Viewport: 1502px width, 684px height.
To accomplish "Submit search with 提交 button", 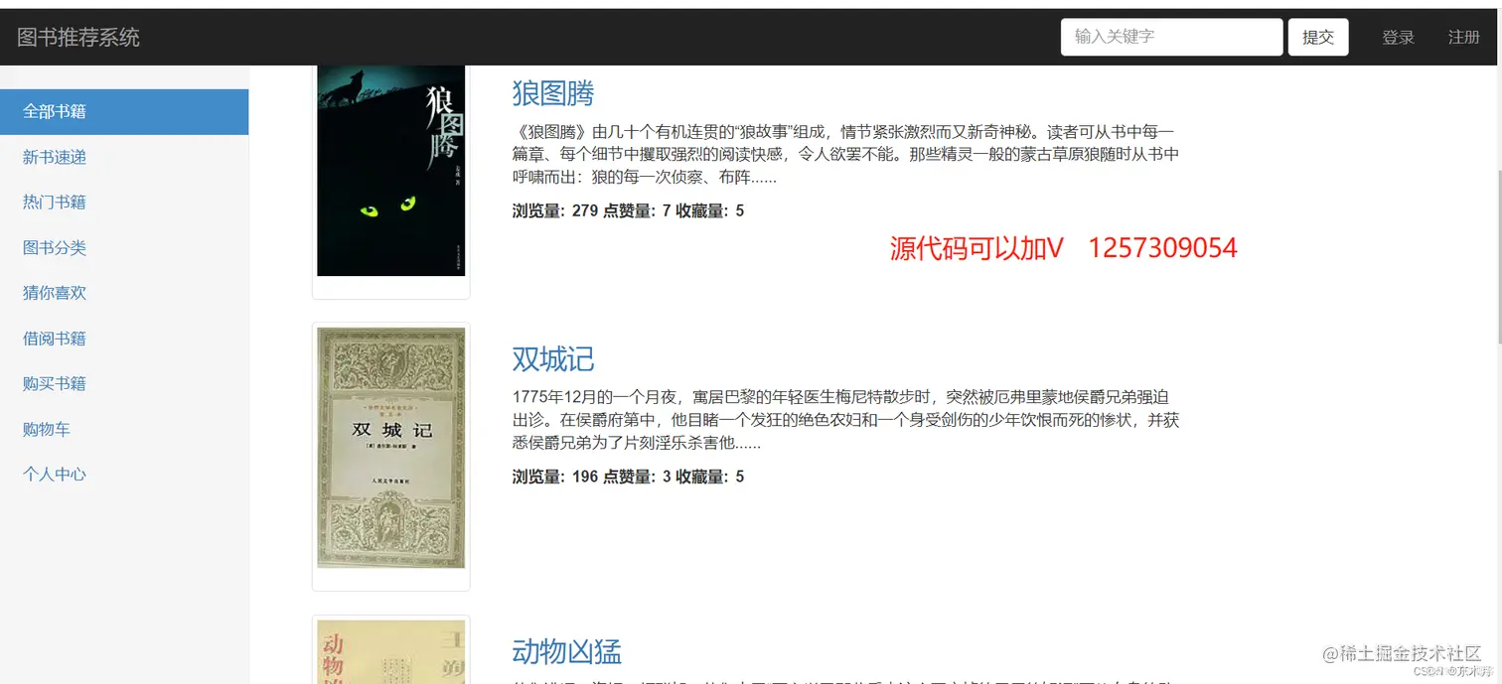I will pyautogui.click(x=1318, y=37).
